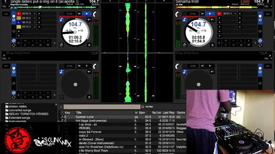Sort library by Bpm column
Viewport: 275px width, 154px height.
pos(142,113)
